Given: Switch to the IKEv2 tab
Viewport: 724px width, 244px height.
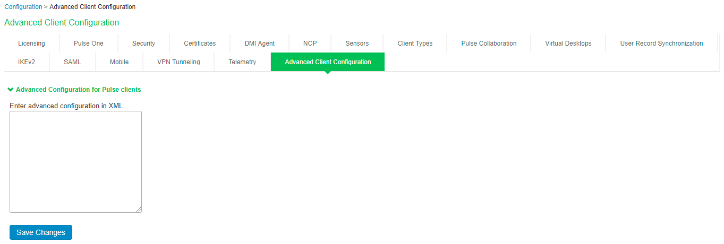Looking at the screenshot, I should coord(27,62).
